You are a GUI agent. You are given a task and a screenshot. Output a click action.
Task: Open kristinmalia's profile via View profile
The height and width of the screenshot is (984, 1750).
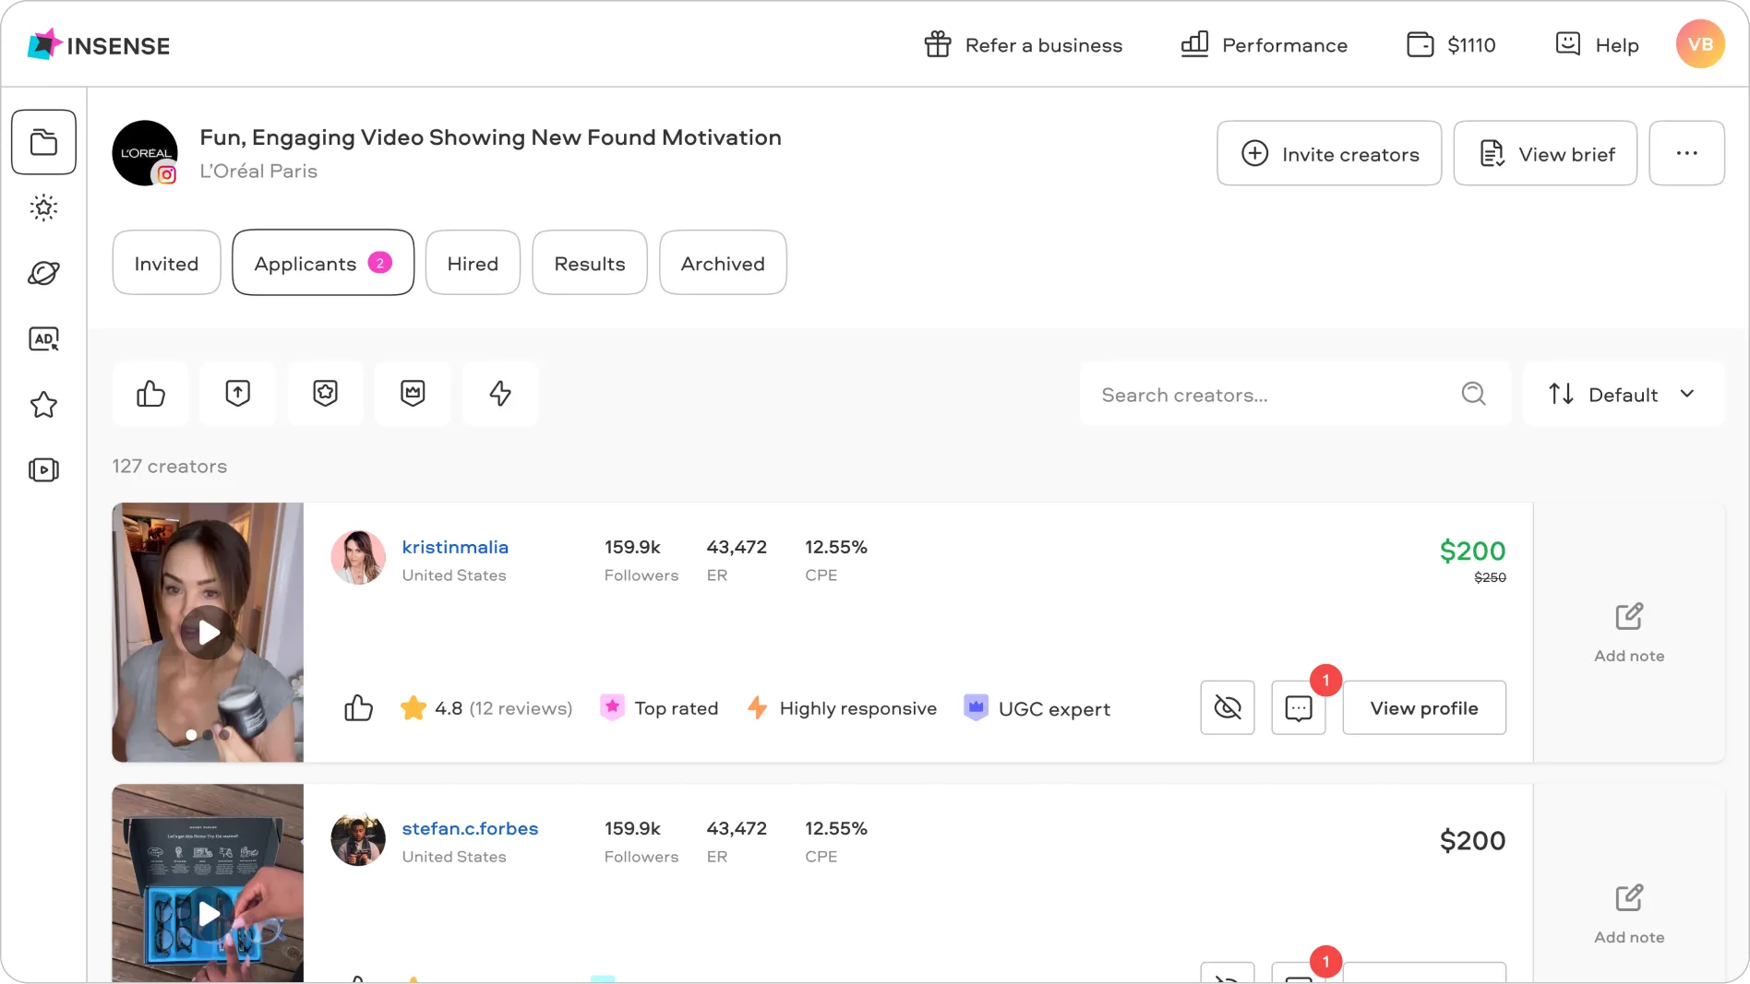[x=1424, y=707]
